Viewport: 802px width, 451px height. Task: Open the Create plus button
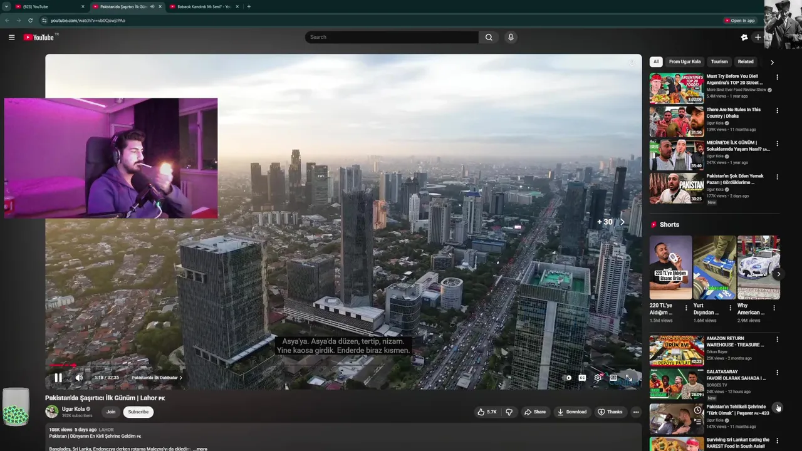(758, 37)
